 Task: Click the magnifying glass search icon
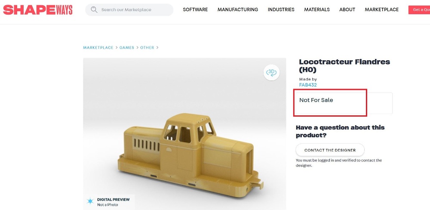click(x=94, y=9)
